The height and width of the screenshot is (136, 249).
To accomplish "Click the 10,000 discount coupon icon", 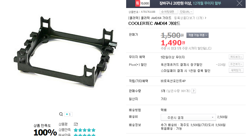I will 142,3.
